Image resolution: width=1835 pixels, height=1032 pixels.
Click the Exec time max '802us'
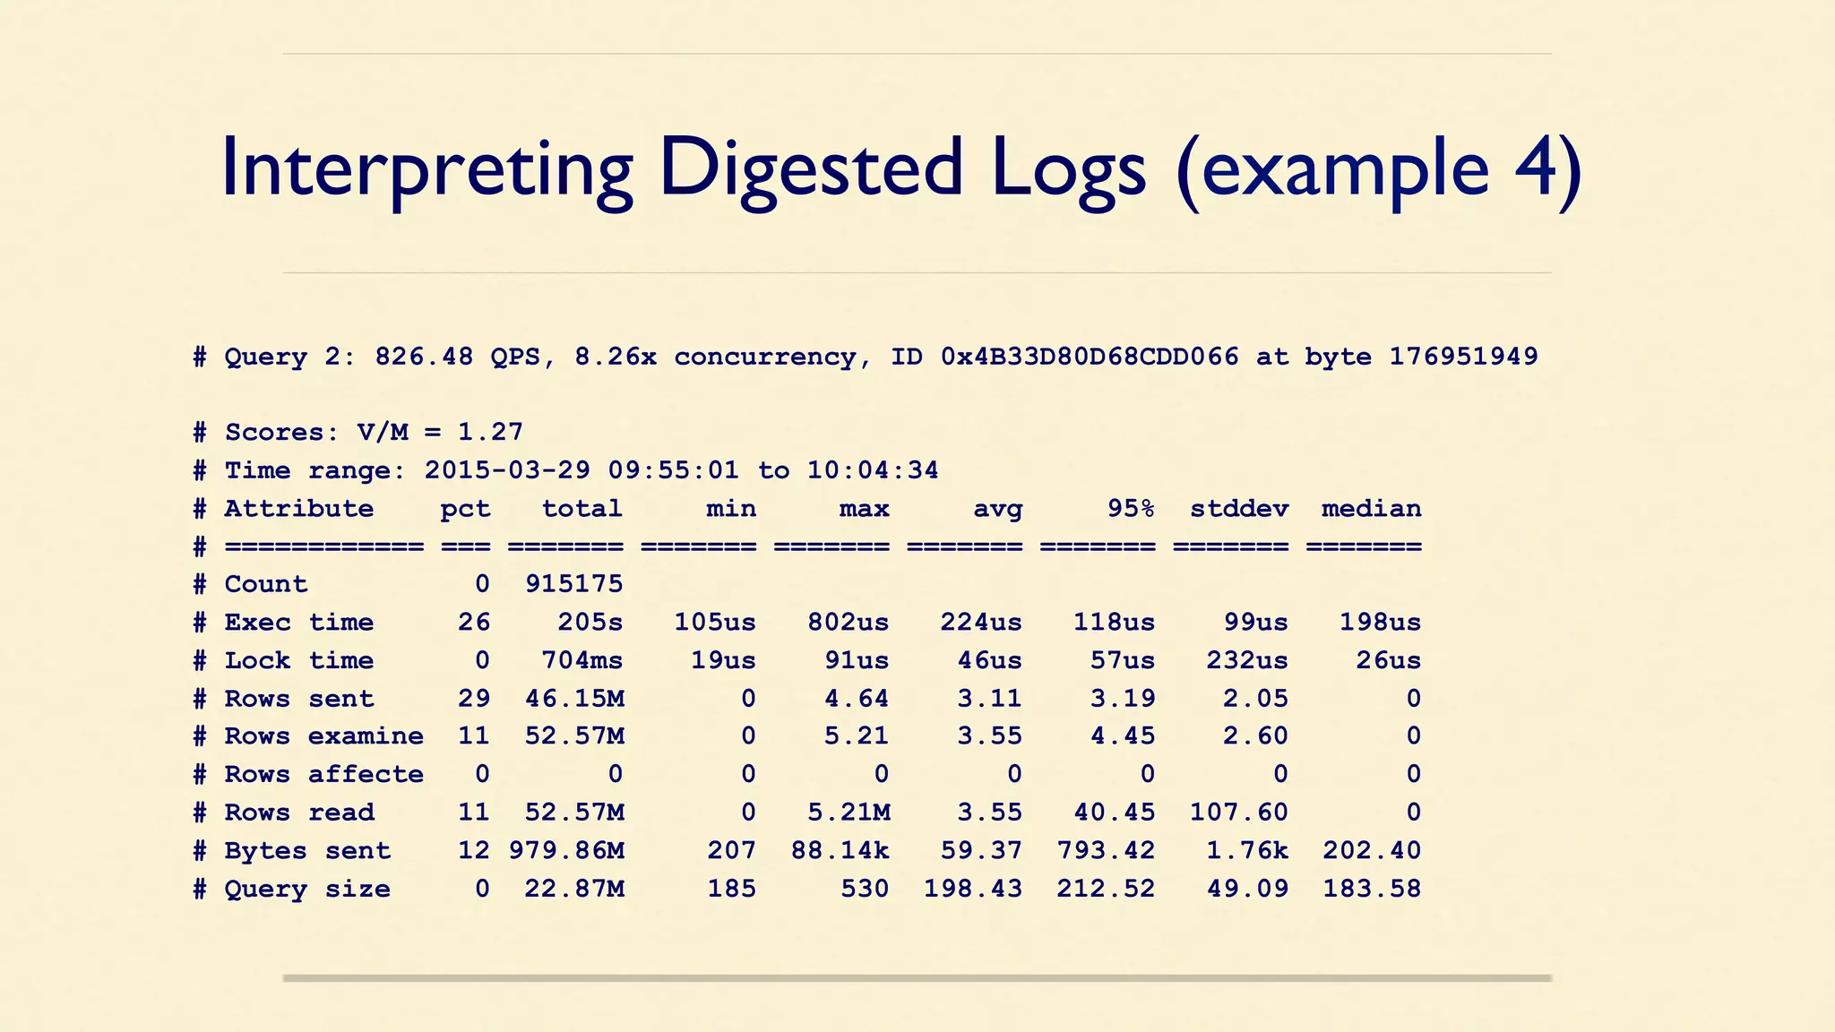(848, 623)
